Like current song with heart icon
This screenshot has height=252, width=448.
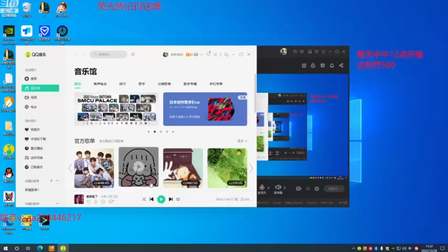(x=88, y=202)
